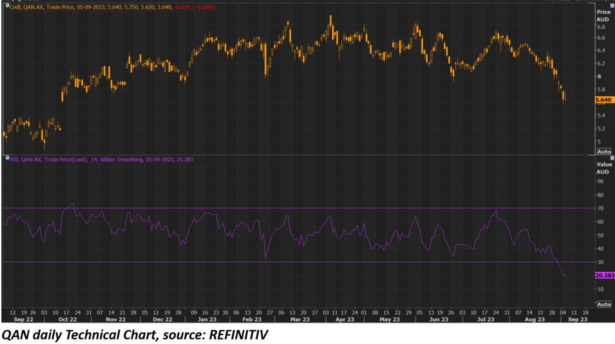Click the 6.8 level on price axis
615x344 pixels.
600,25
